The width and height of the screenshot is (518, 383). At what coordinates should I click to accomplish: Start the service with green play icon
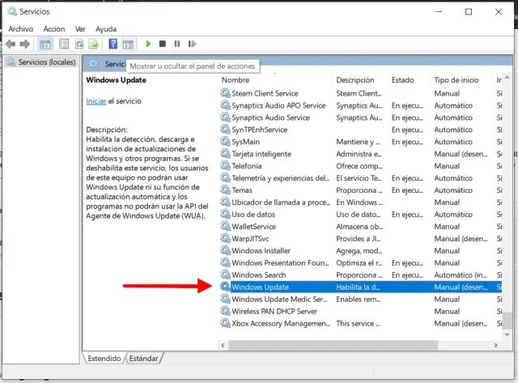[x=148, y=44]
